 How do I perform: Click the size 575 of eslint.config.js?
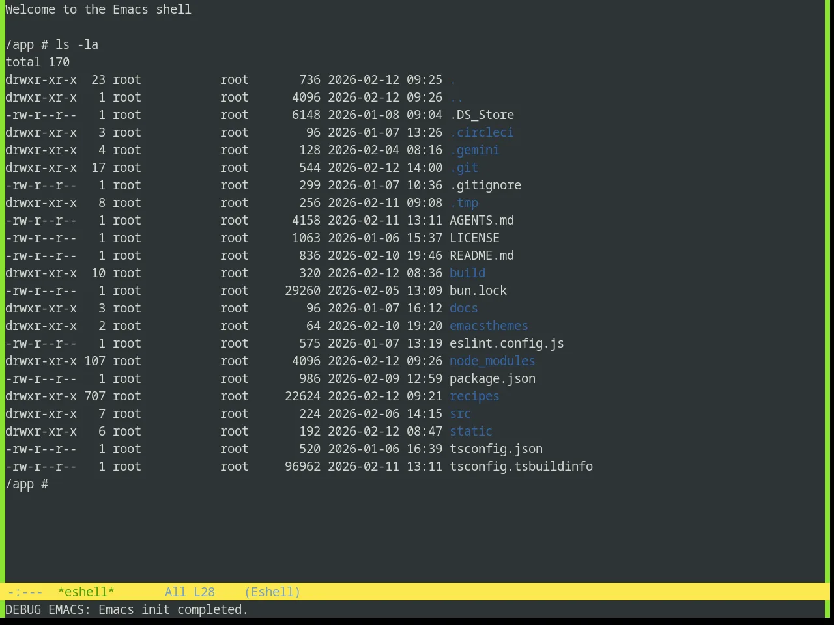point(309,344)
